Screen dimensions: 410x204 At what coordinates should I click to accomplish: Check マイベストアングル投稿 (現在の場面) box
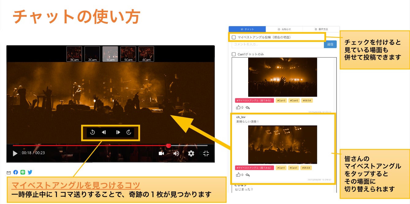point(234,37)
